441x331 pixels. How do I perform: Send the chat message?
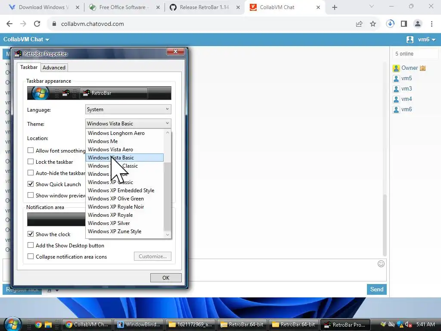[x=376, y=289]
